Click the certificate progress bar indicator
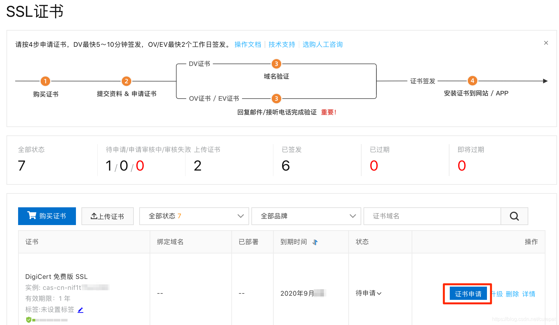559x325 pixels. pos(50,320)
